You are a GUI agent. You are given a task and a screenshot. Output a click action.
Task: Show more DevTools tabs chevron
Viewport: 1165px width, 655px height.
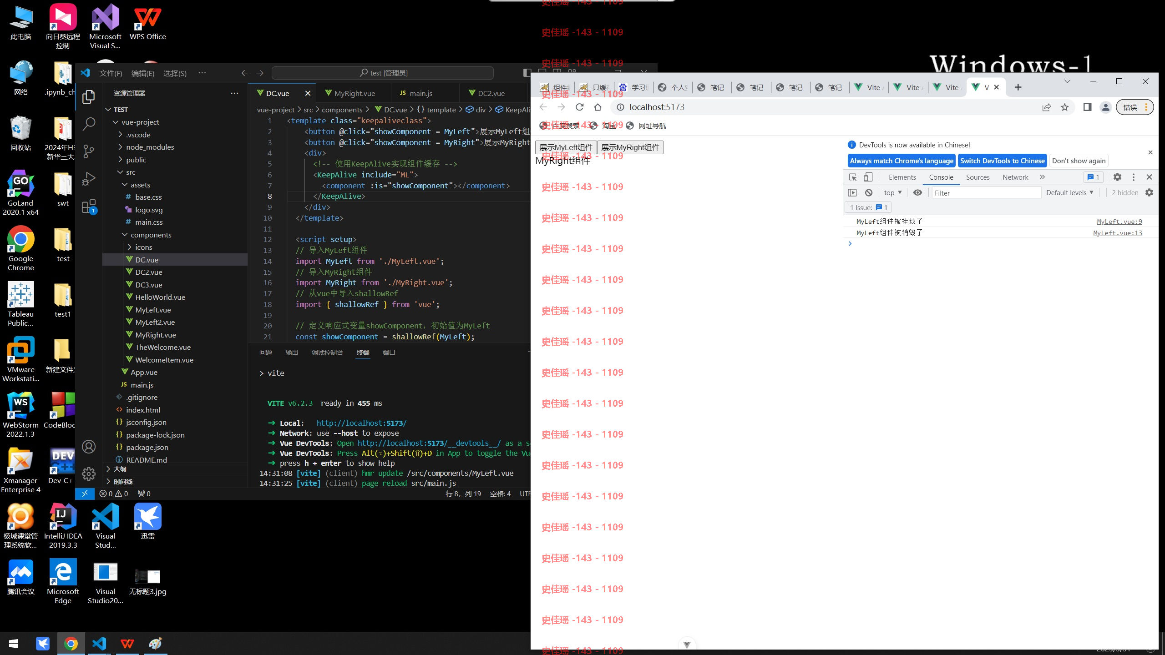(x=1042, y=177)
